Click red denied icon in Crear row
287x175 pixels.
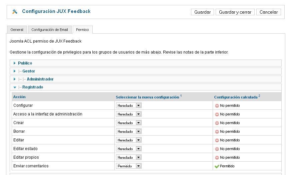(217, 123)
